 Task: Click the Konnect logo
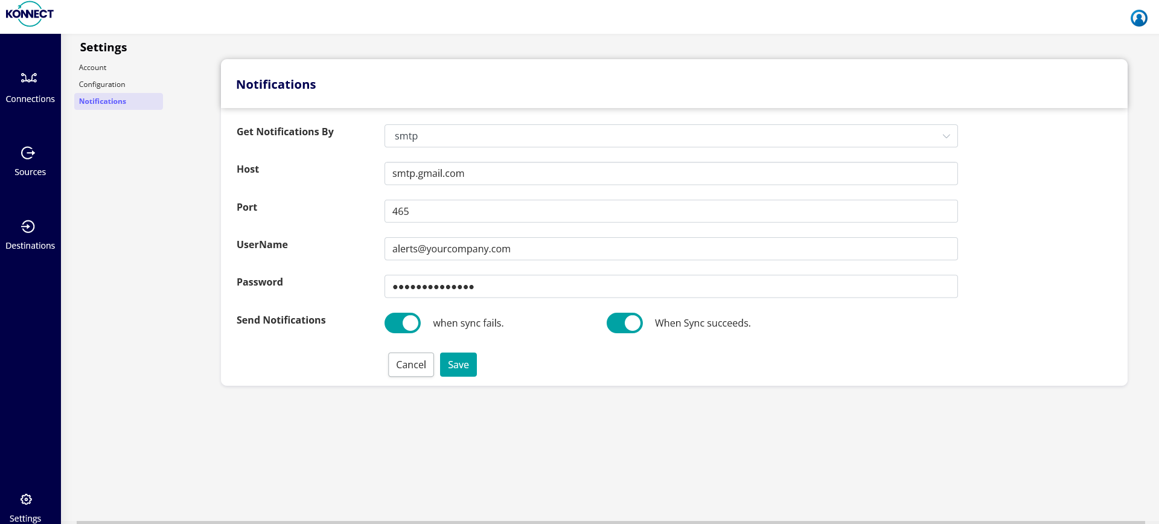click(x=30, y=14)
